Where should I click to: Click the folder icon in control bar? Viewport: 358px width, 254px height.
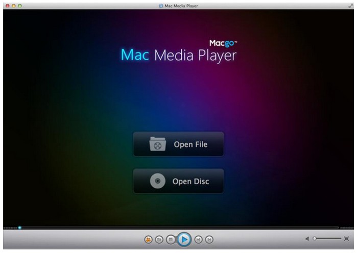point(159,239)
